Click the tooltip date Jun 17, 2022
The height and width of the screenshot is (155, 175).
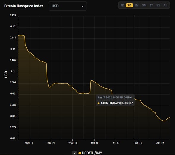click(105, 97)
